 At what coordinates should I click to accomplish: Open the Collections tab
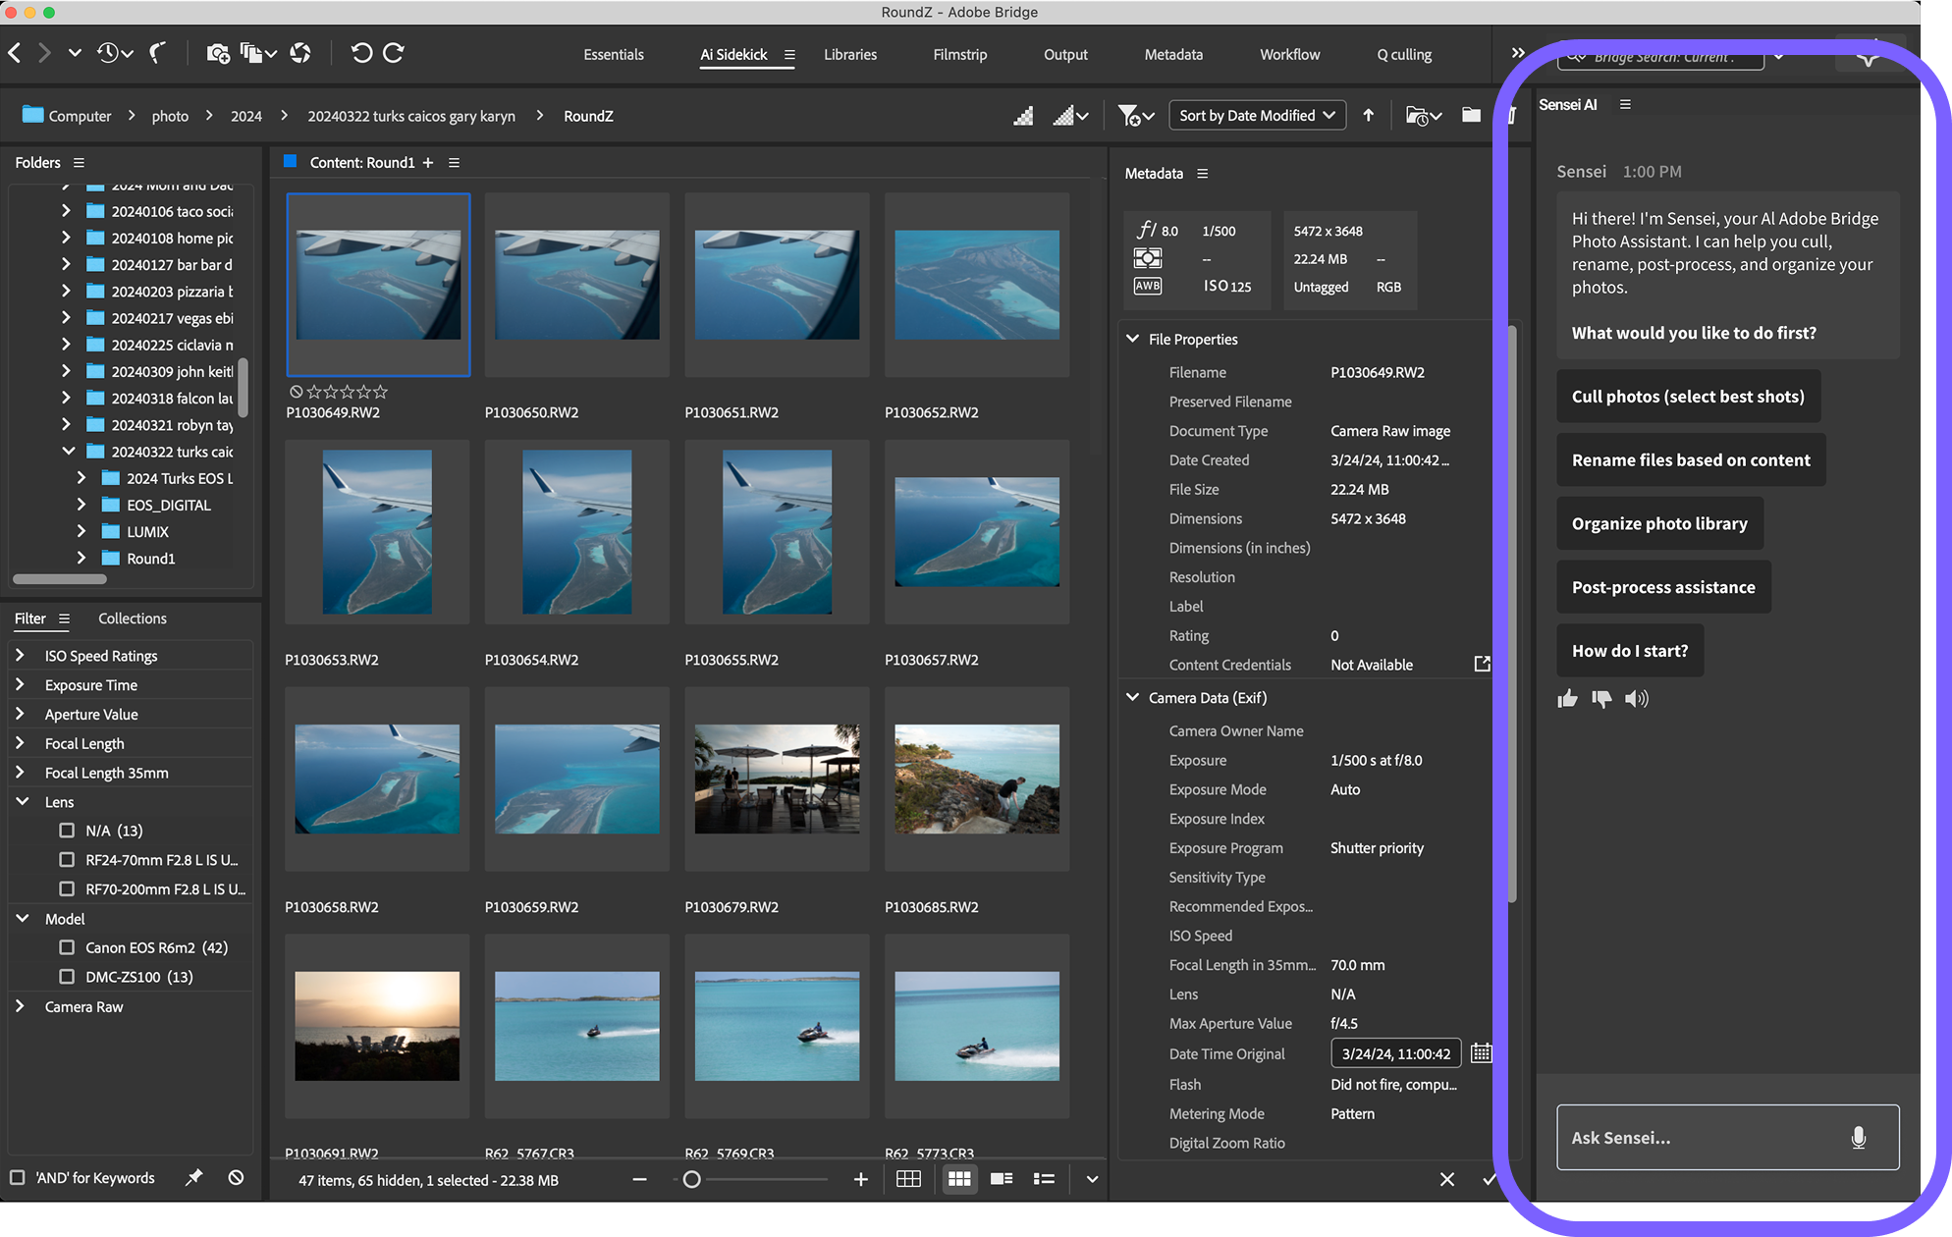[132, 618]
